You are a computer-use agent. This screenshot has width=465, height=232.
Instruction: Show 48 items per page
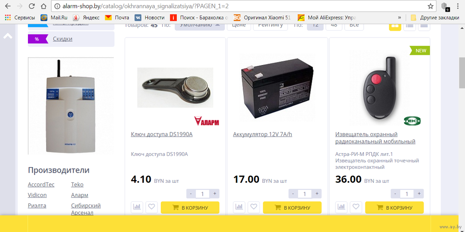click(x=334, y=26)
